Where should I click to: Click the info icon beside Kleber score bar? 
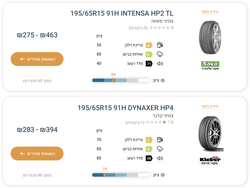click(x=162, y=175)
